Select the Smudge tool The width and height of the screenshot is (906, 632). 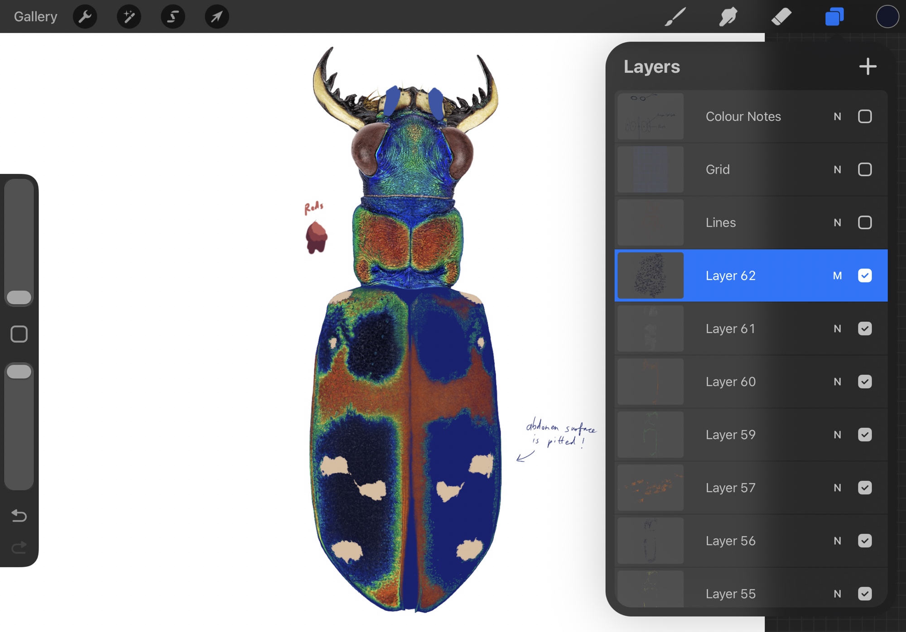[x=728, y=17]
